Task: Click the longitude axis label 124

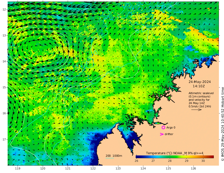Action: 143,168
